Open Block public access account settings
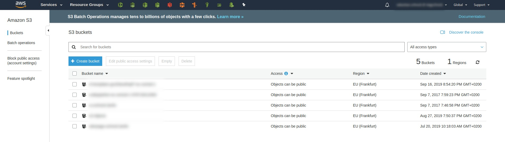505x142 pixels. pos(23,61)
